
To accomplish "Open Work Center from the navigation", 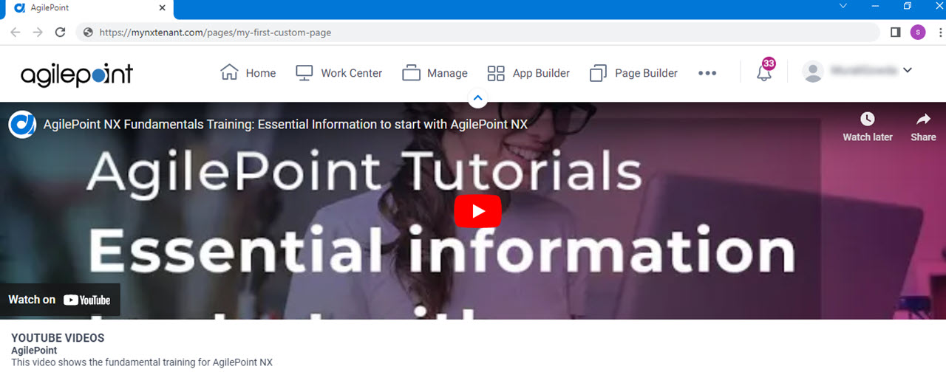I will tap(338, 73).
